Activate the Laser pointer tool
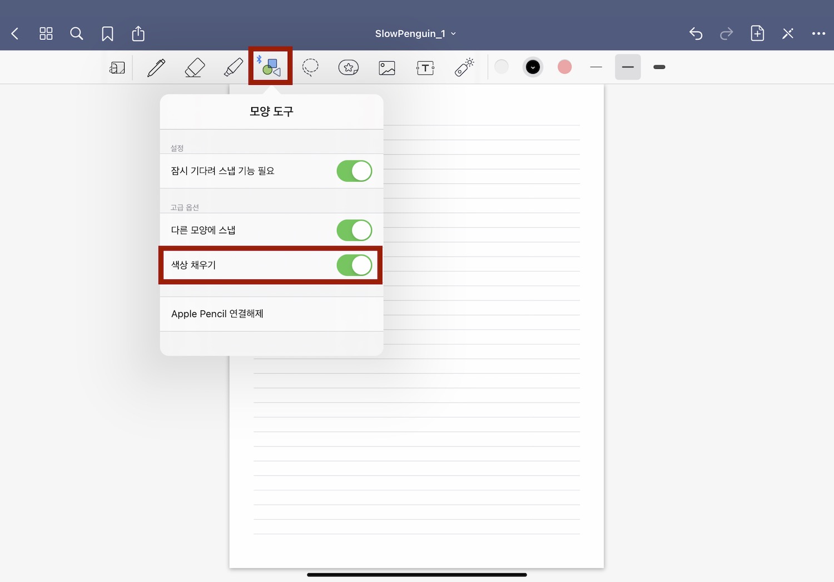834x582 pixels. pos(464,67)
